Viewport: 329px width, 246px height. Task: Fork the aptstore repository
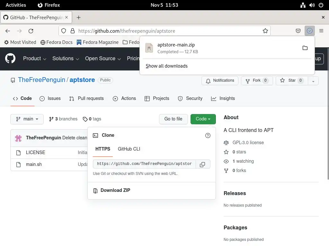257,81
